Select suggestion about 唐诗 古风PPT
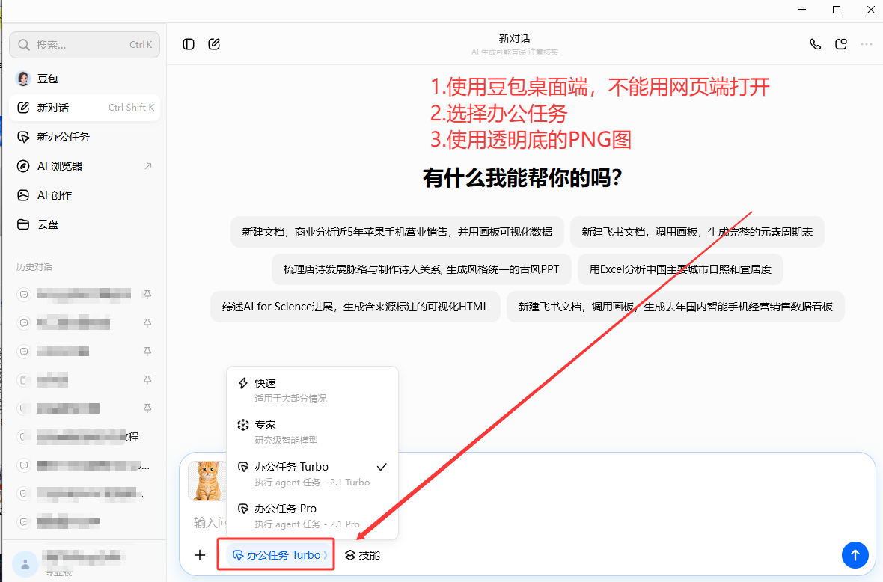The width and height of the screenshot is (883, 582). [x=421, y=269]
